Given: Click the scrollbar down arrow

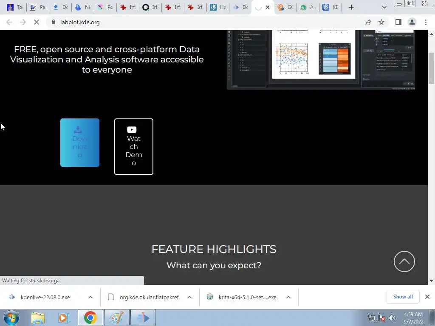Looking at the screenshot, I should coord(432,281).
